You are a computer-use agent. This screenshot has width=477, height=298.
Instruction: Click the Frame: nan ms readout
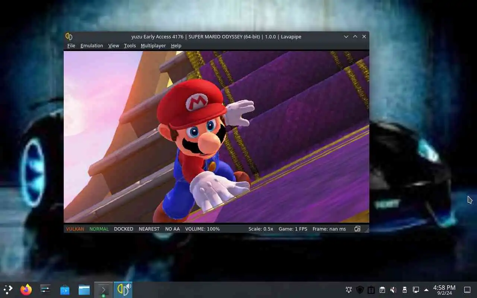click(329, 229)
